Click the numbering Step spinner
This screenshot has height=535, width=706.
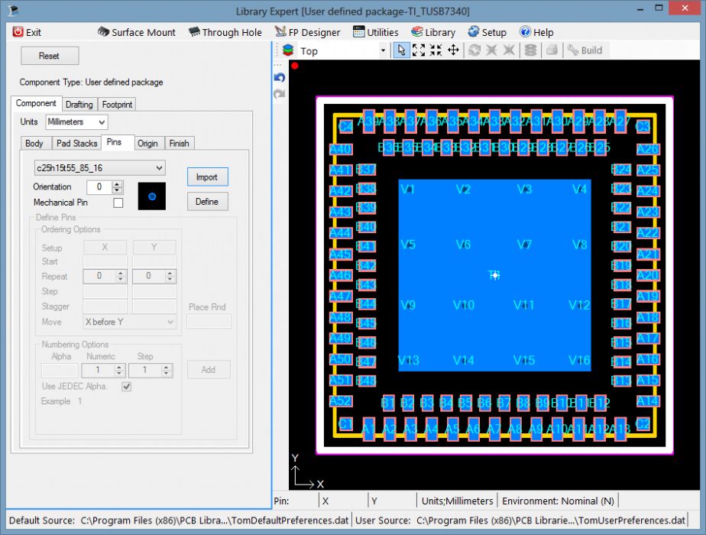[151, 370]
